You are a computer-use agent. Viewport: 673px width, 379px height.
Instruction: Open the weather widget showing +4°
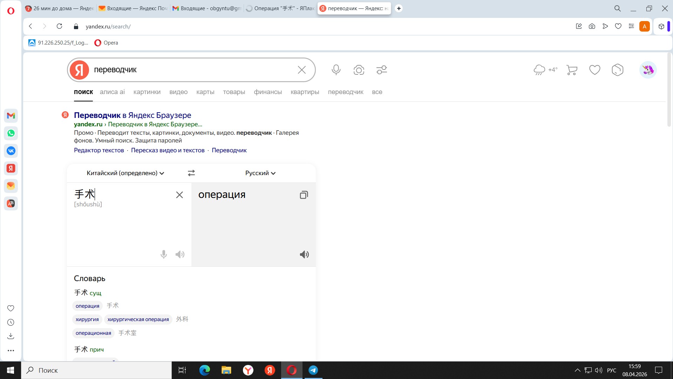(545, 70)
